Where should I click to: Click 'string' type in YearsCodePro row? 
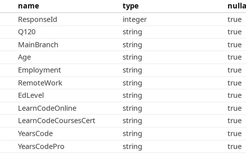pos(132,147)
